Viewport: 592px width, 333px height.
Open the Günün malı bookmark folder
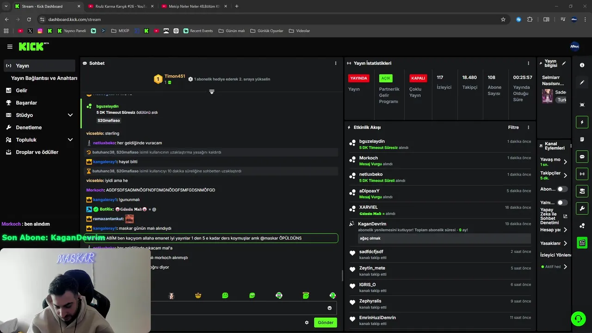(x=231, y=31)
